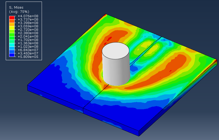
Task: Pick the yellow legend swatch beside +2.720e+08
Action: coord(12,28)
